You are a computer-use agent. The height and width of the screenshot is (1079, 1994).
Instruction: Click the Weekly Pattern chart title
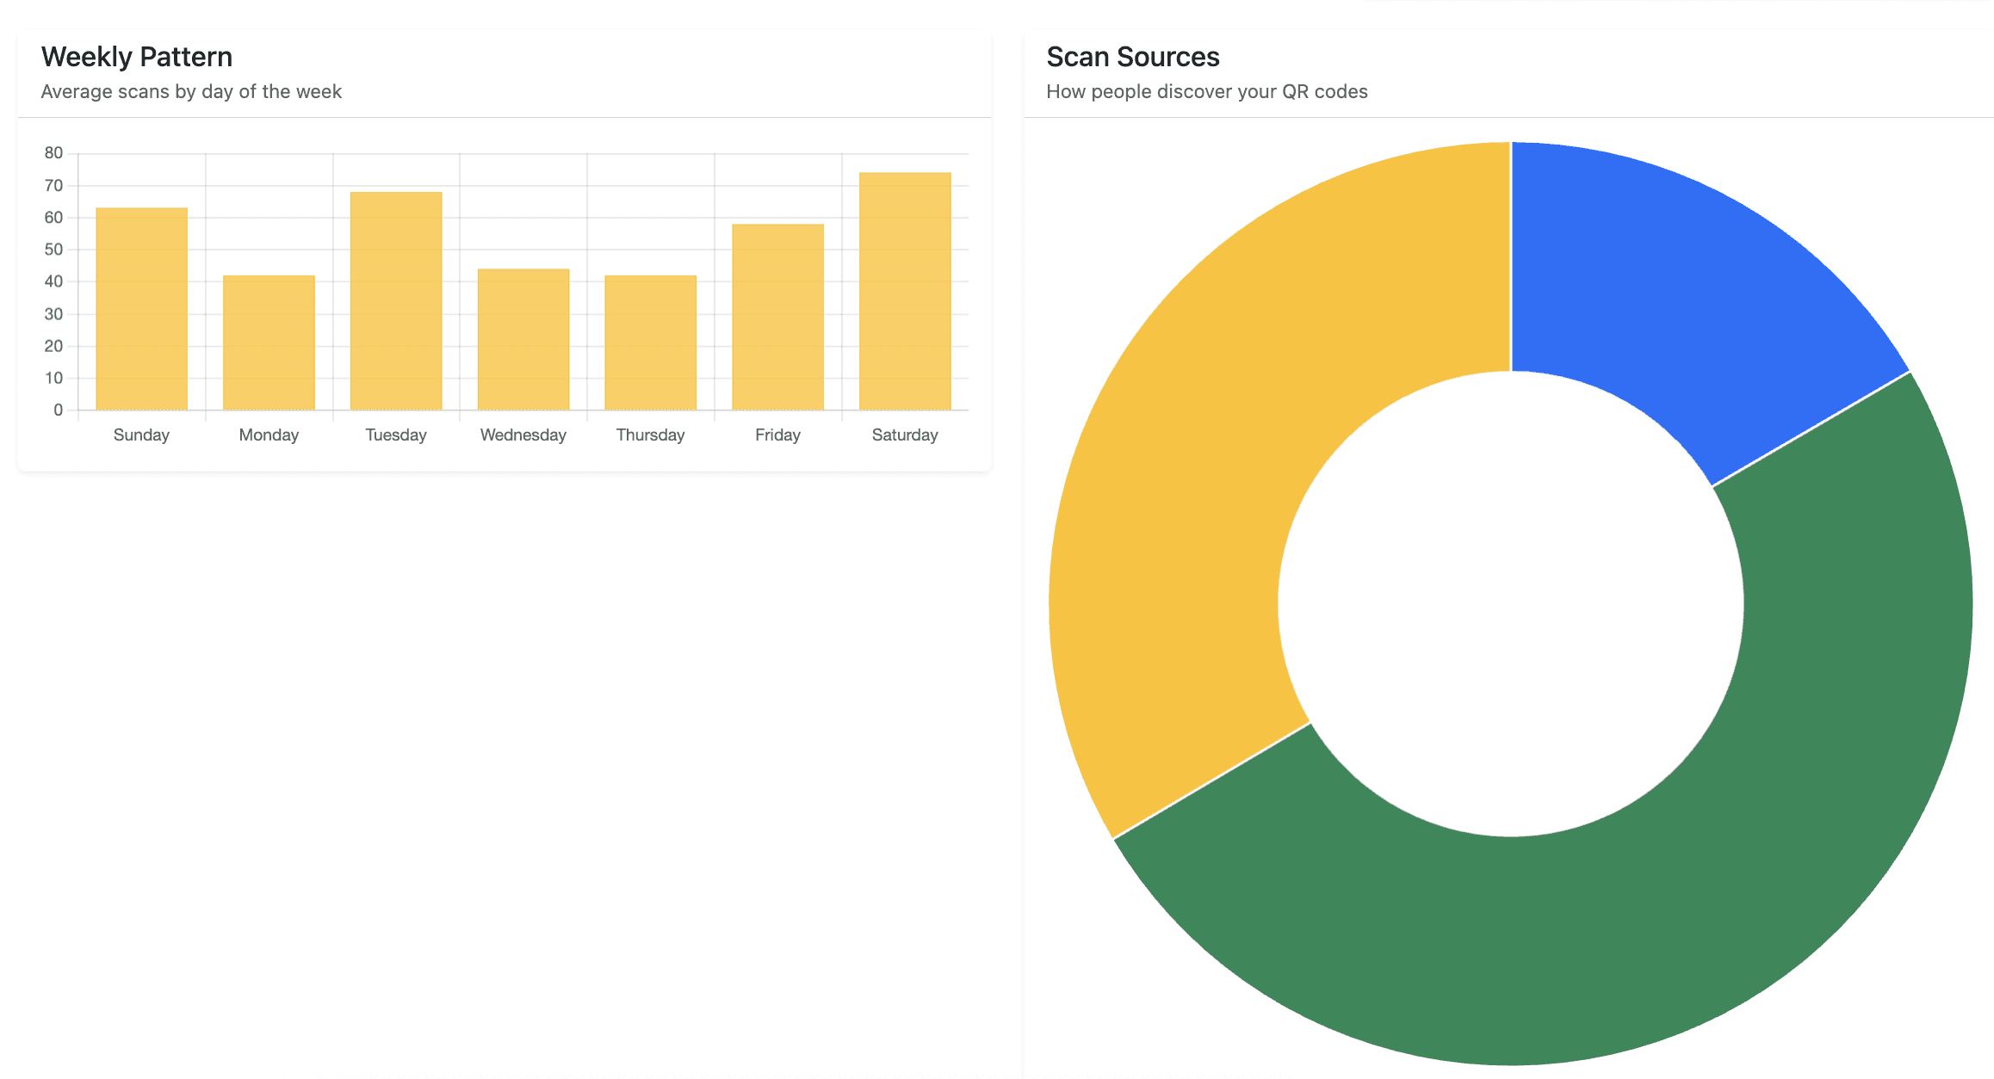pos(137,55)
